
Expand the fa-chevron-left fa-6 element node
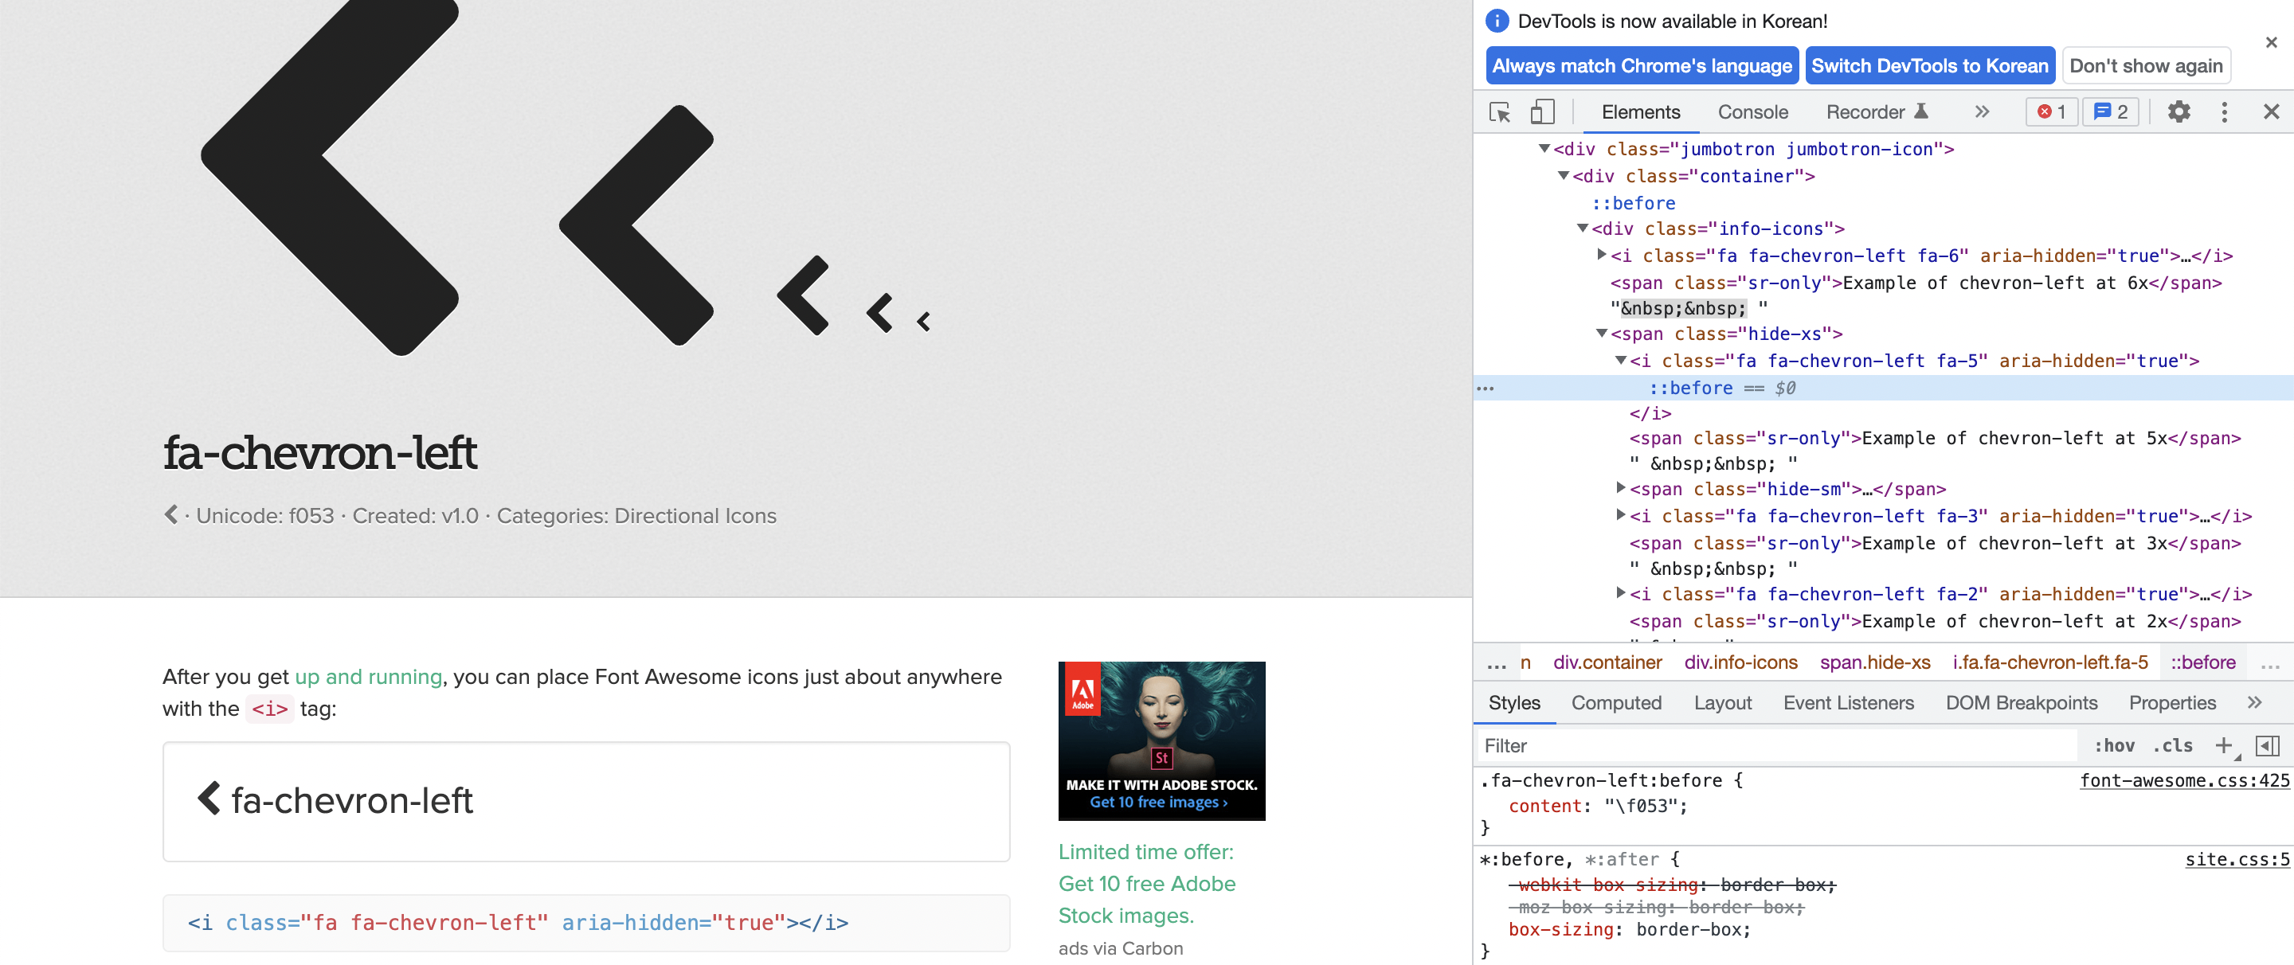coord(1601,256)
